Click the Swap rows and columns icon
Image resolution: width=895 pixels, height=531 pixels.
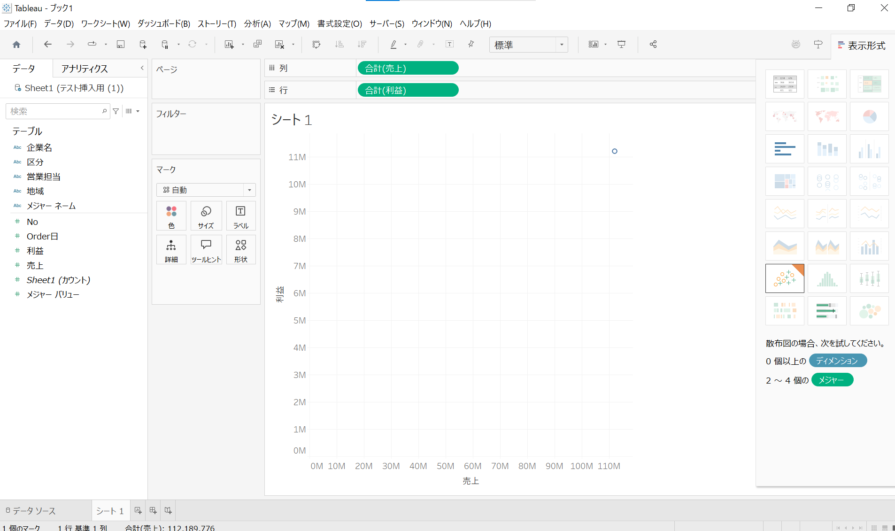(316, 45)
